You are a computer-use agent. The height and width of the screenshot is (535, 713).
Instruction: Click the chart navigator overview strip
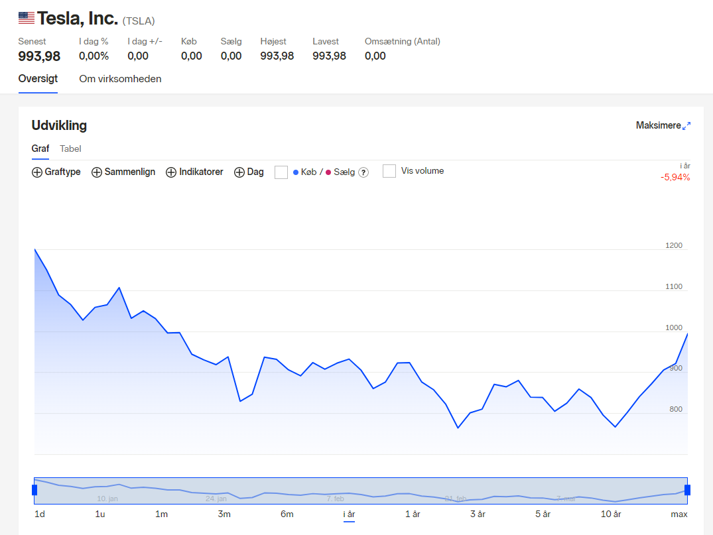pos(361,491)
